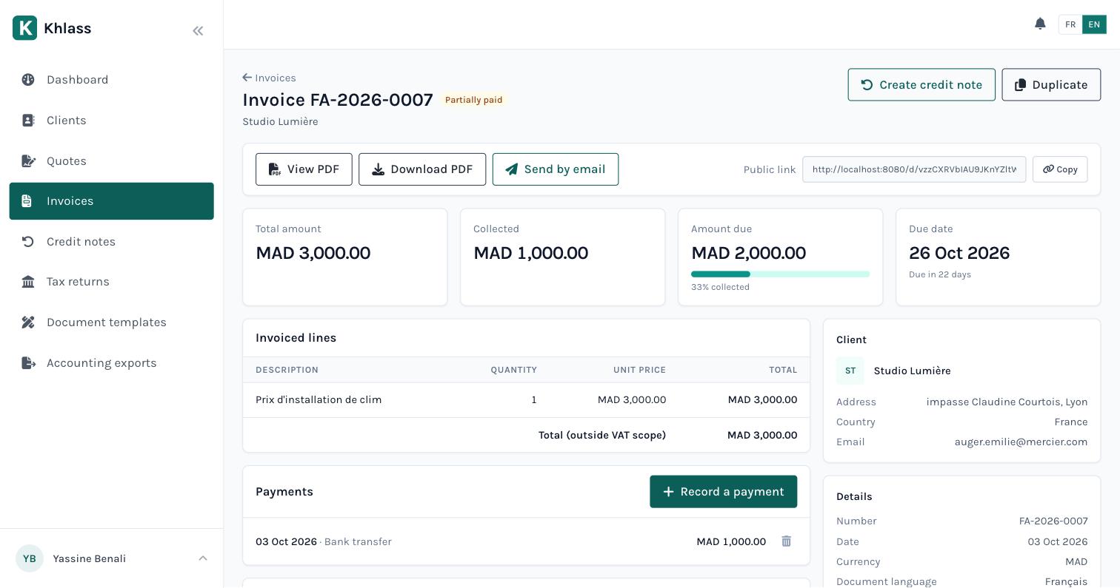Click Create credit note button

(921, 85)
